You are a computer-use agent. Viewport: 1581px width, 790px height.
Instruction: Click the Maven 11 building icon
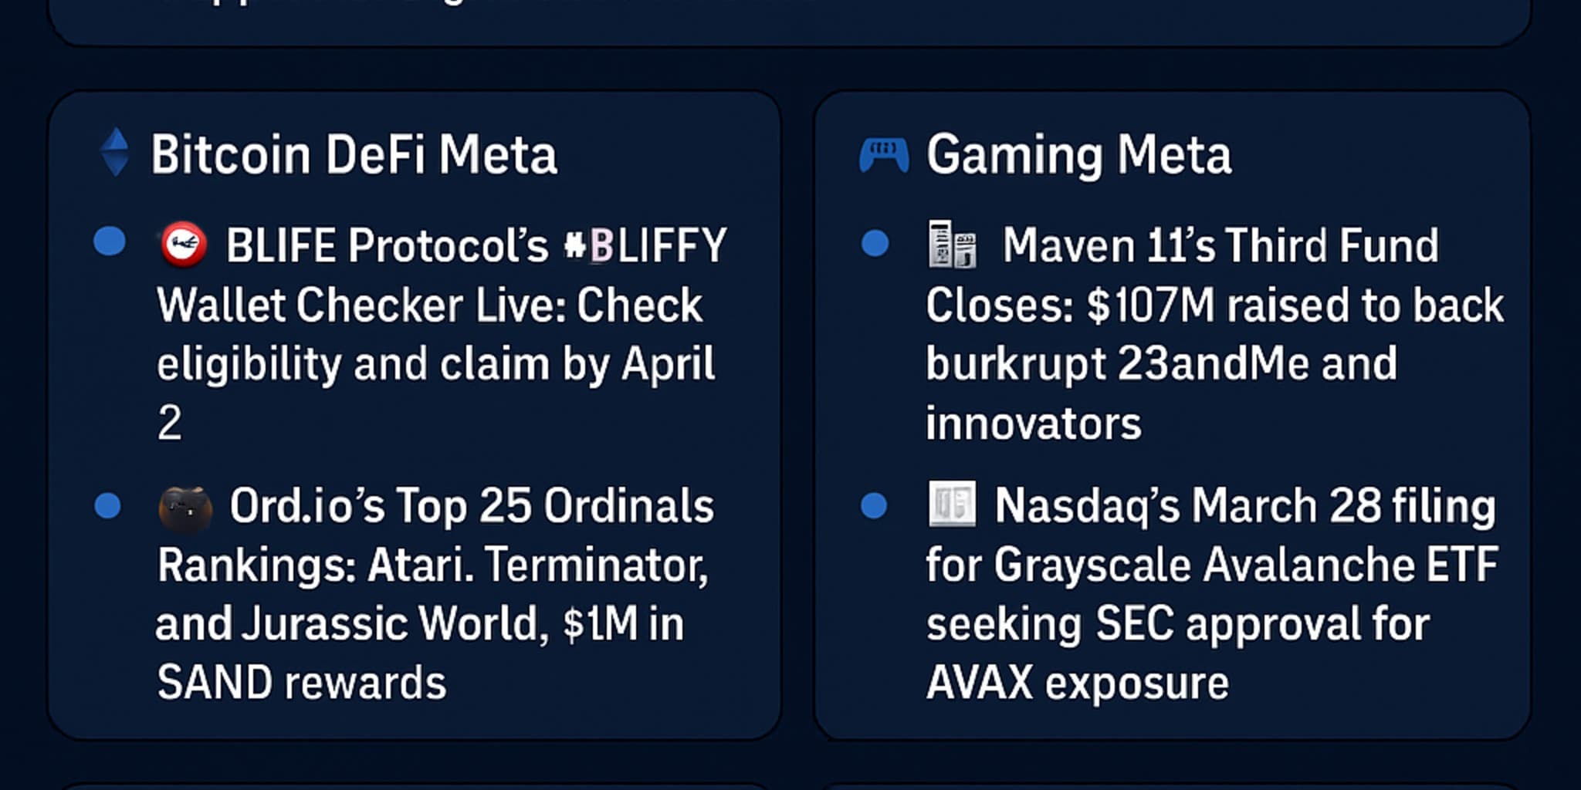tap(952, 245)
